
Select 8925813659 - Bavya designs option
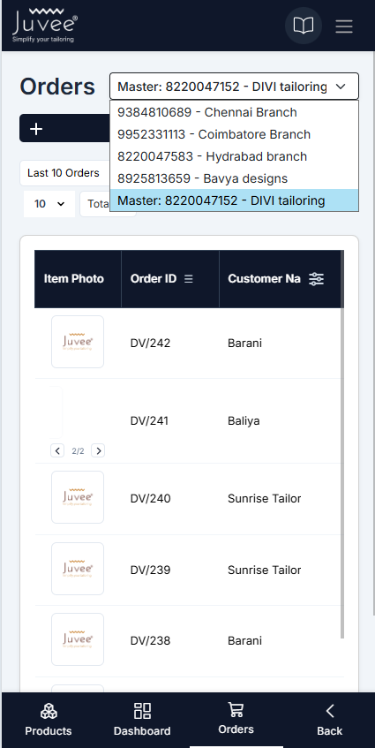pyautogui.click(x=234, y=178)
